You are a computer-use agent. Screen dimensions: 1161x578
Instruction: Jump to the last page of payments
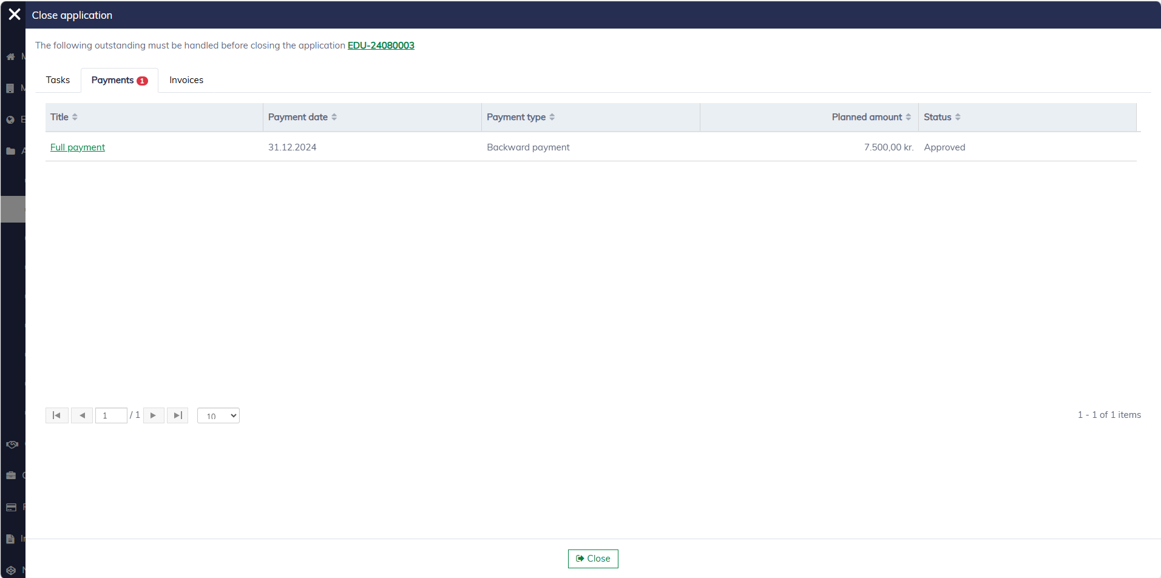(177, 415)
